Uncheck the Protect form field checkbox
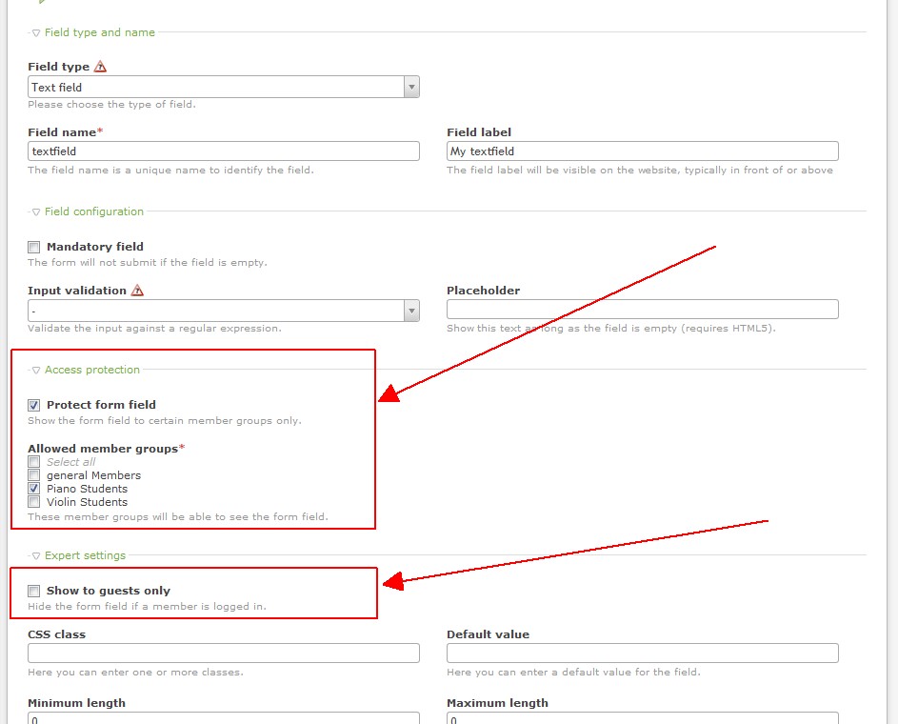This screenshot has height=724, width=898. click(x=34, y=405)
